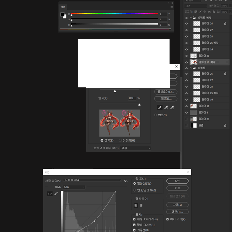The height and width of the screenshot is (232, 232).
Task: Click the lock all padlock icon
Action: coord(213,12)
